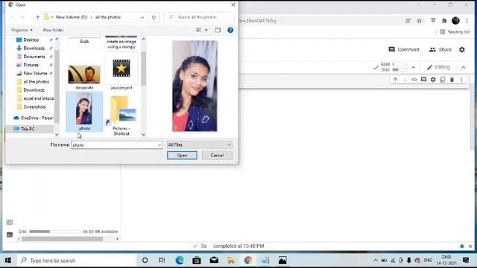Open Documents in navigation pane
Screen dimensions: 477x268
[34, 57]
